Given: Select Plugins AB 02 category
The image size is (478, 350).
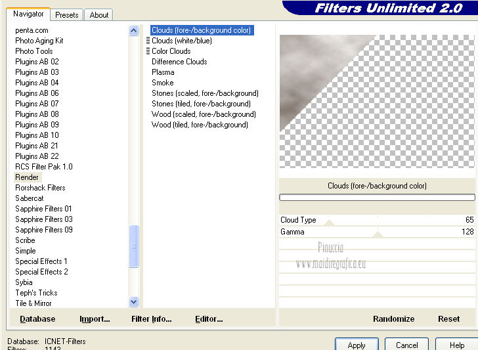Looking at the screenshot, I should tap(37, 62).
